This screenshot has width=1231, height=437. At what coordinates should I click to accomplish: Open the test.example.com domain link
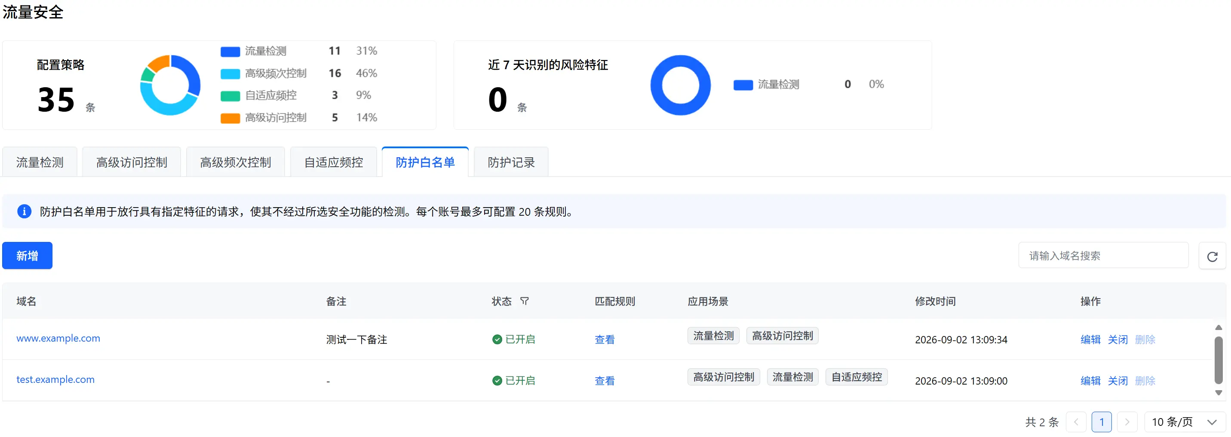click(55, 379)
